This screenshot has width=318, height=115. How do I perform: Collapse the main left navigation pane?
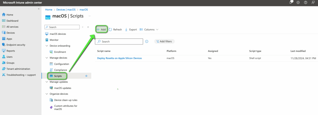click(x=39, y=9)
